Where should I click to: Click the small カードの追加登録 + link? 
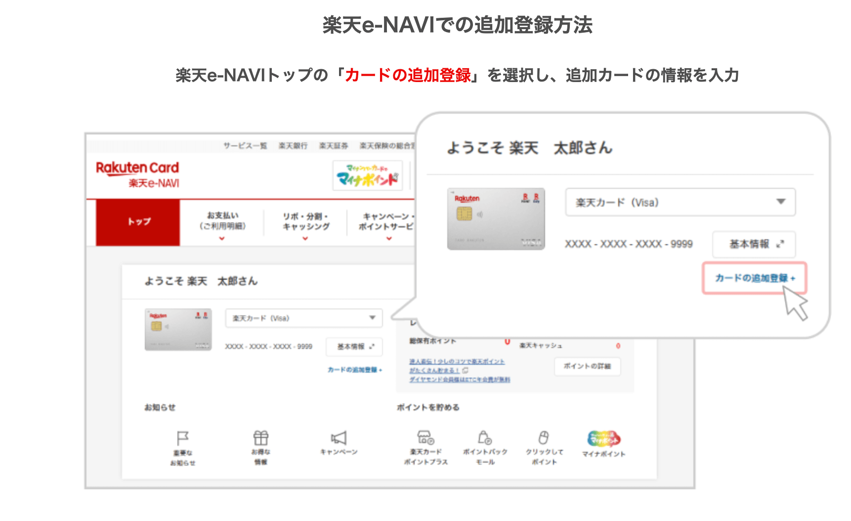click(354, 370)
